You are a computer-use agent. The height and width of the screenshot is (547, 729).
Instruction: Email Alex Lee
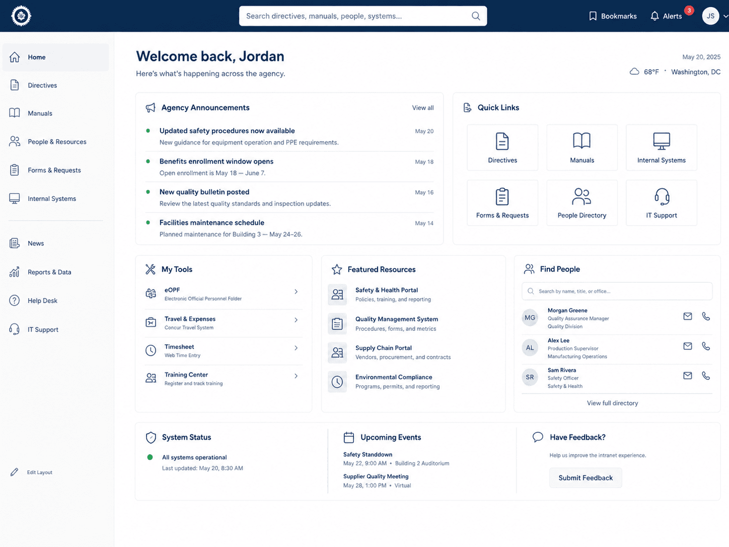click(688, 346)
